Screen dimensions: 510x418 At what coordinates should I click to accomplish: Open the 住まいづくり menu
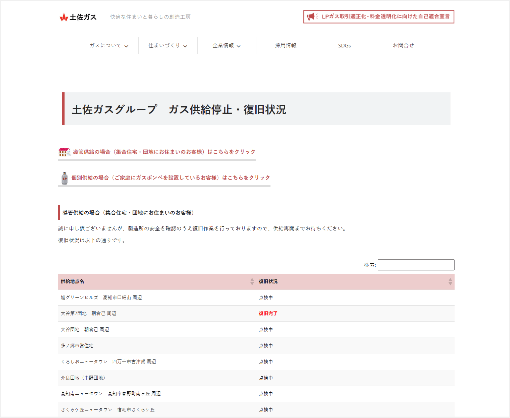point(168,45)
